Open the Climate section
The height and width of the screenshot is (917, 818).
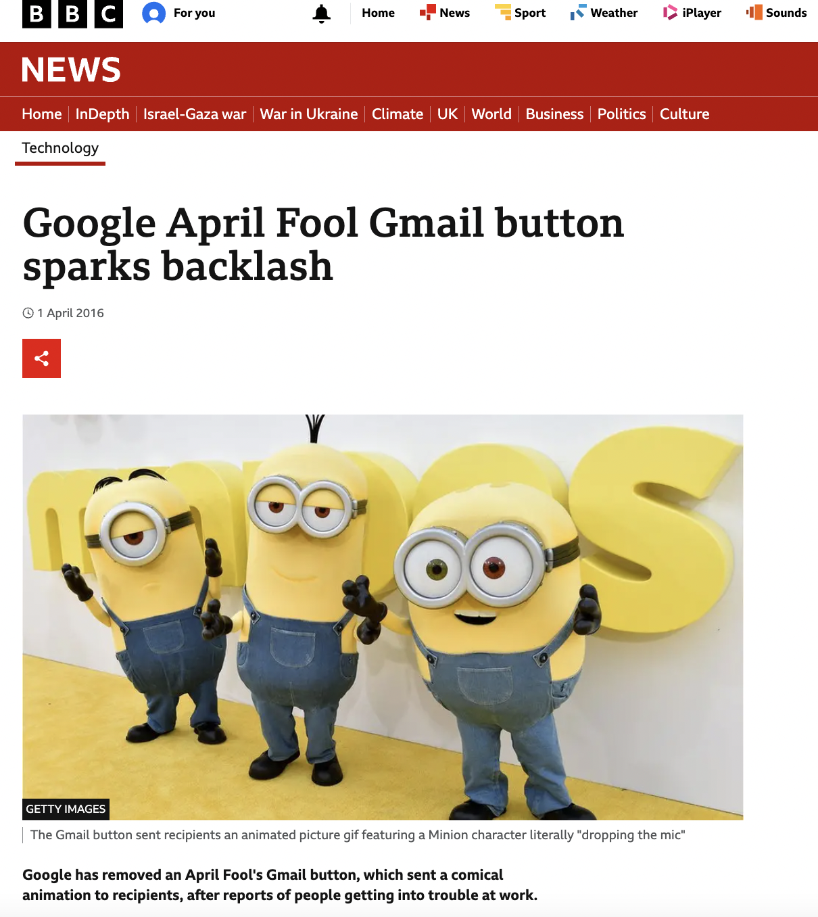click(x=398, y=114)
